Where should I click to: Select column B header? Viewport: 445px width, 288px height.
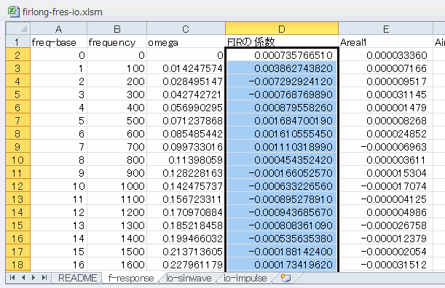click(x=117, y=28)
